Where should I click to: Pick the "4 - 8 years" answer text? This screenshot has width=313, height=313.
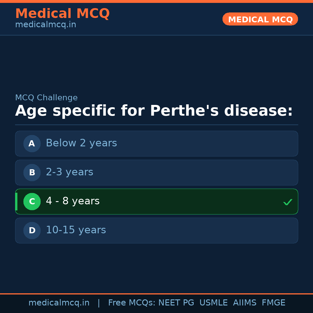click(x=73, y=201)
